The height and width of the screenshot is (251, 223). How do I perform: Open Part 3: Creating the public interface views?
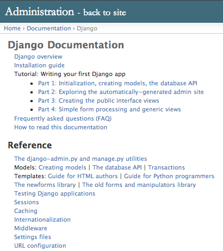98,101
